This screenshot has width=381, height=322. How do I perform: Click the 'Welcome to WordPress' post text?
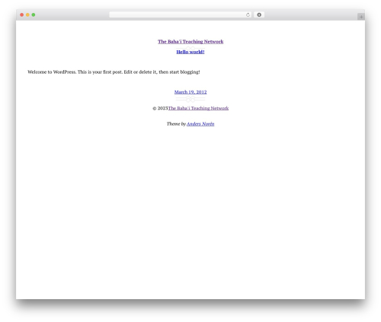[x=114, y=72]
